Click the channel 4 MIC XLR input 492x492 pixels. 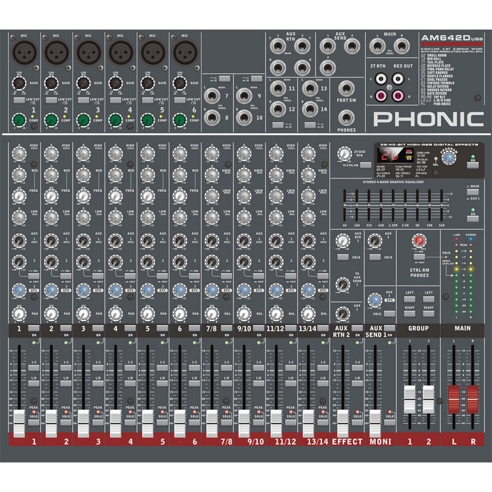pos(121,52)
